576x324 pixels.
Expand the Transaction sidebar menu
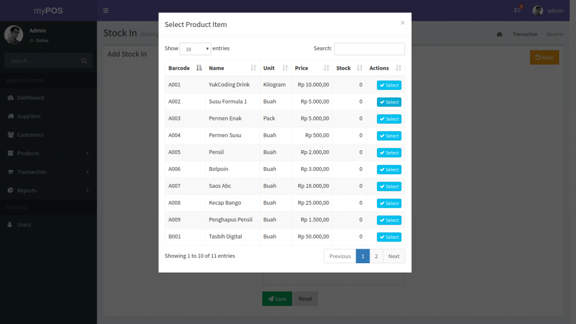click(48, 172)
